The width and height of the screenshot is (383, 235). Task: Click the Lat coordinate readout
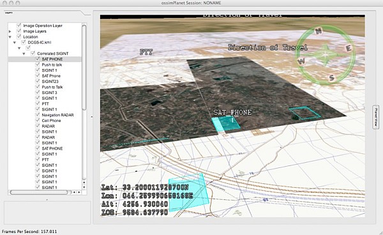click(x=145, y=187)
